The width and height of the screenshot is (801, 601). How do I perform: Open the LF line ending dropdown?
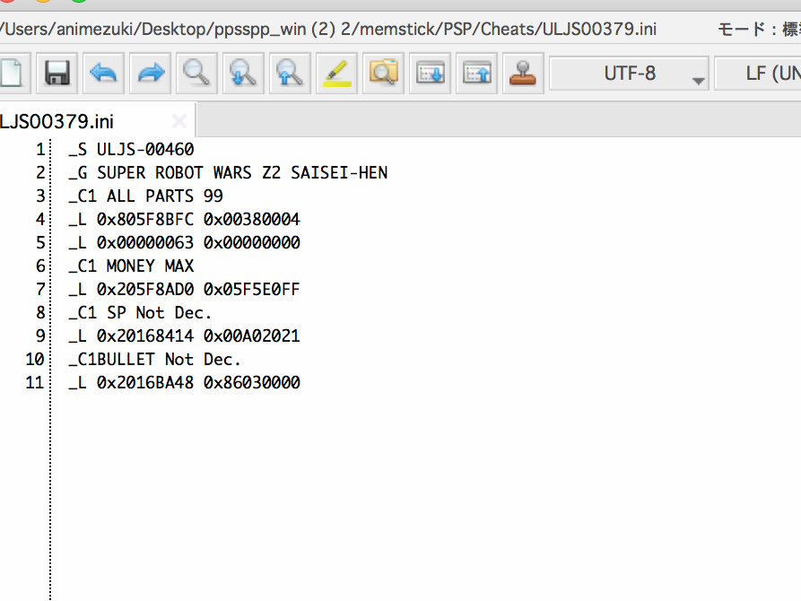point(758,74)
